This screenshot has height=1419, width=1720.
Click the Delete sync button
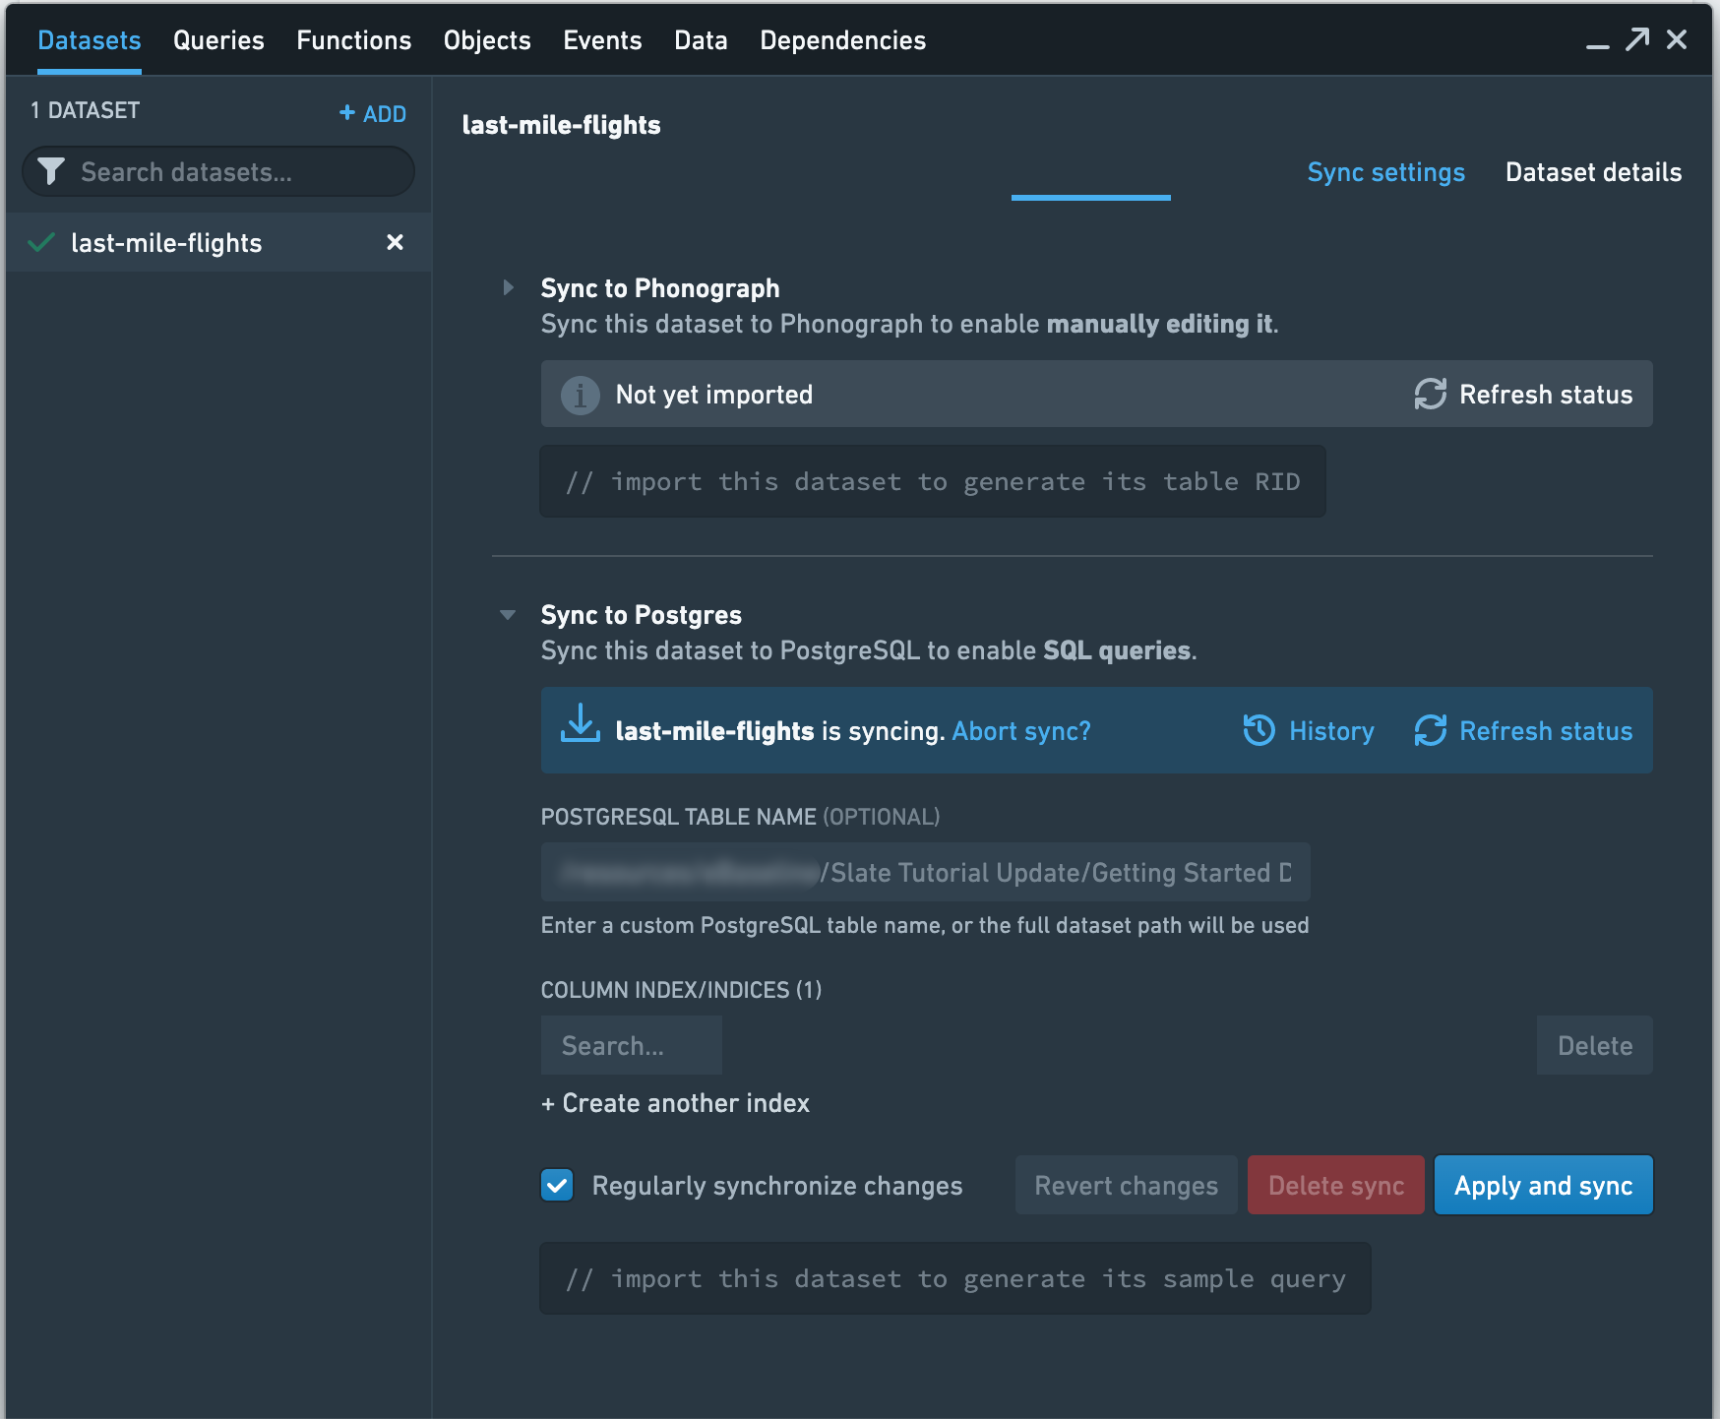click(1335, 1185)
